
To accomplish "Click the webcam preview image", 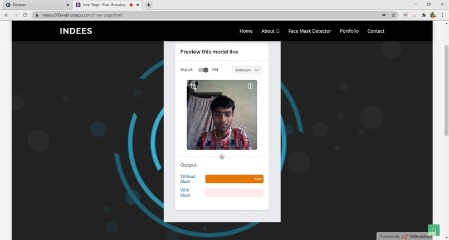I will pyautogui.click(x=222, y=115).
